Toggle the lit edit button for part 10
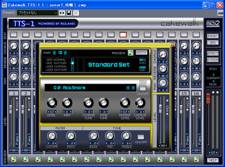The image size is (225, 167). pos(123,35)
